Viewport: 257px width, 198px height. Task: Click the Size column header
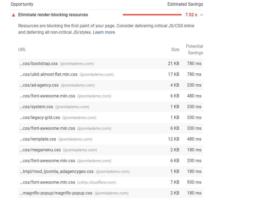(x=175, y=49)
